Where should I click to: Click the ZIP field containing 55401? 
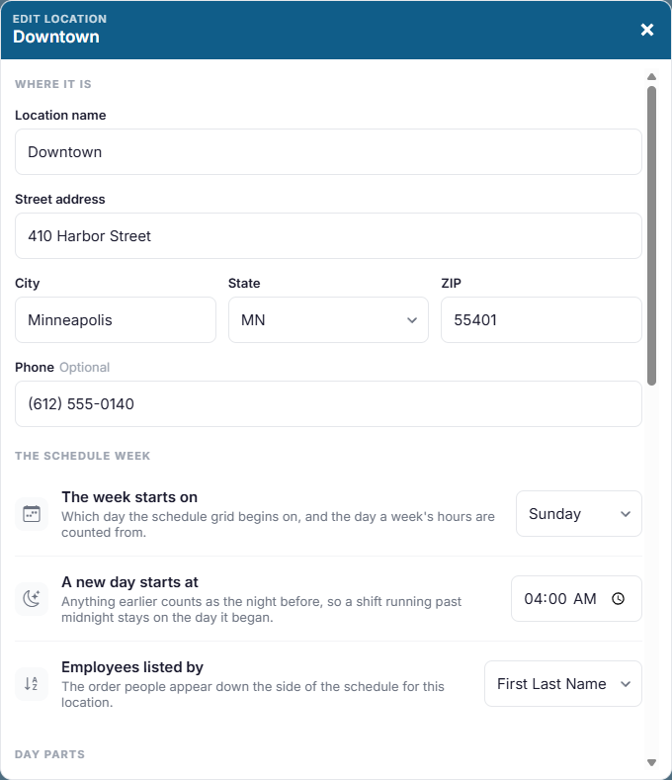click(x=542, y=320)
